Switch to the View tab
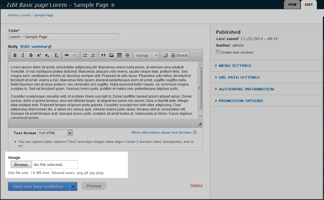This screenshot has width=324, height=200. click(292, 5)
